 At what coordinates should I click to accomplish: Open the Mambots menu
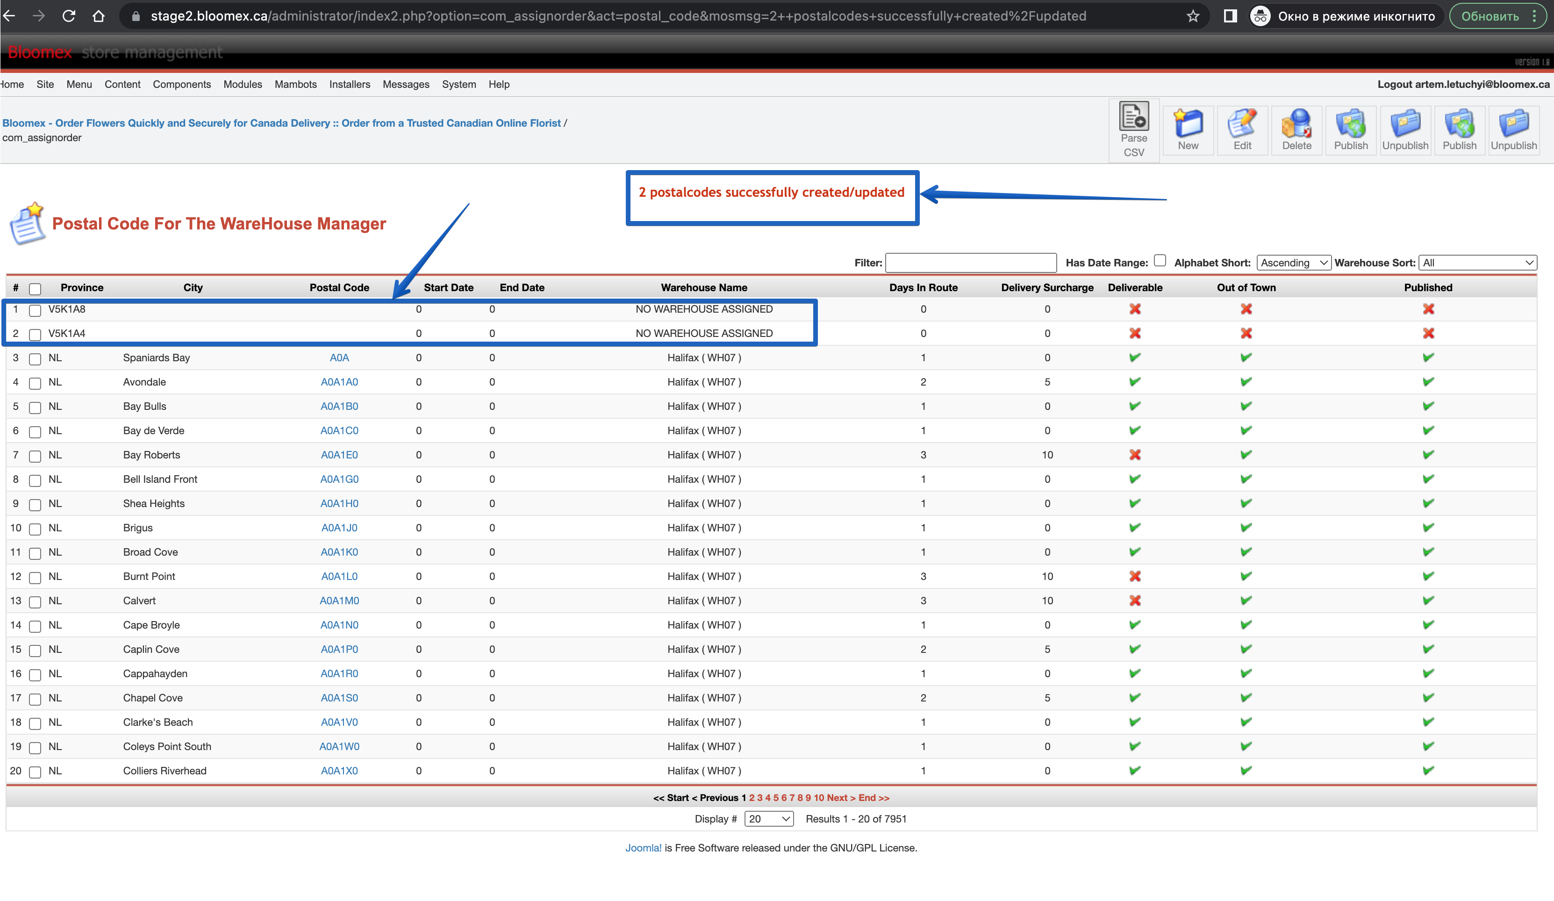[295, 85]
